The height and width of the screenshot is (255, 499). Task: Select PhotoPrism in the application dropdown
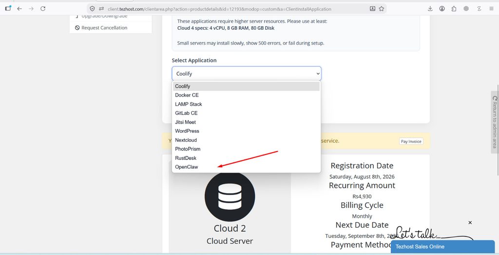[246, 149]
